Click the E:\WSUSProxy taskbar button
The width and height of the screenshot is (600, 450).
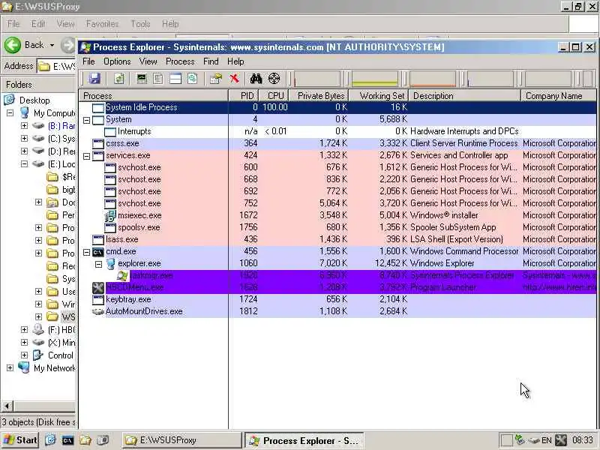click(x=182, y=440)
